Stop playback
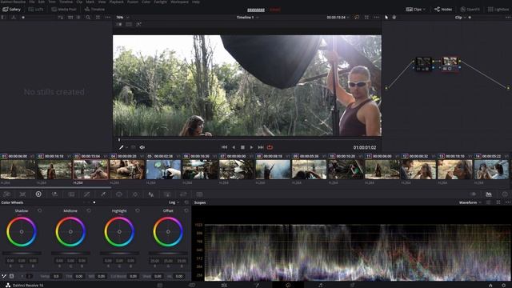Viewport: 512px width, 288px height. click(x=242, y=147)
